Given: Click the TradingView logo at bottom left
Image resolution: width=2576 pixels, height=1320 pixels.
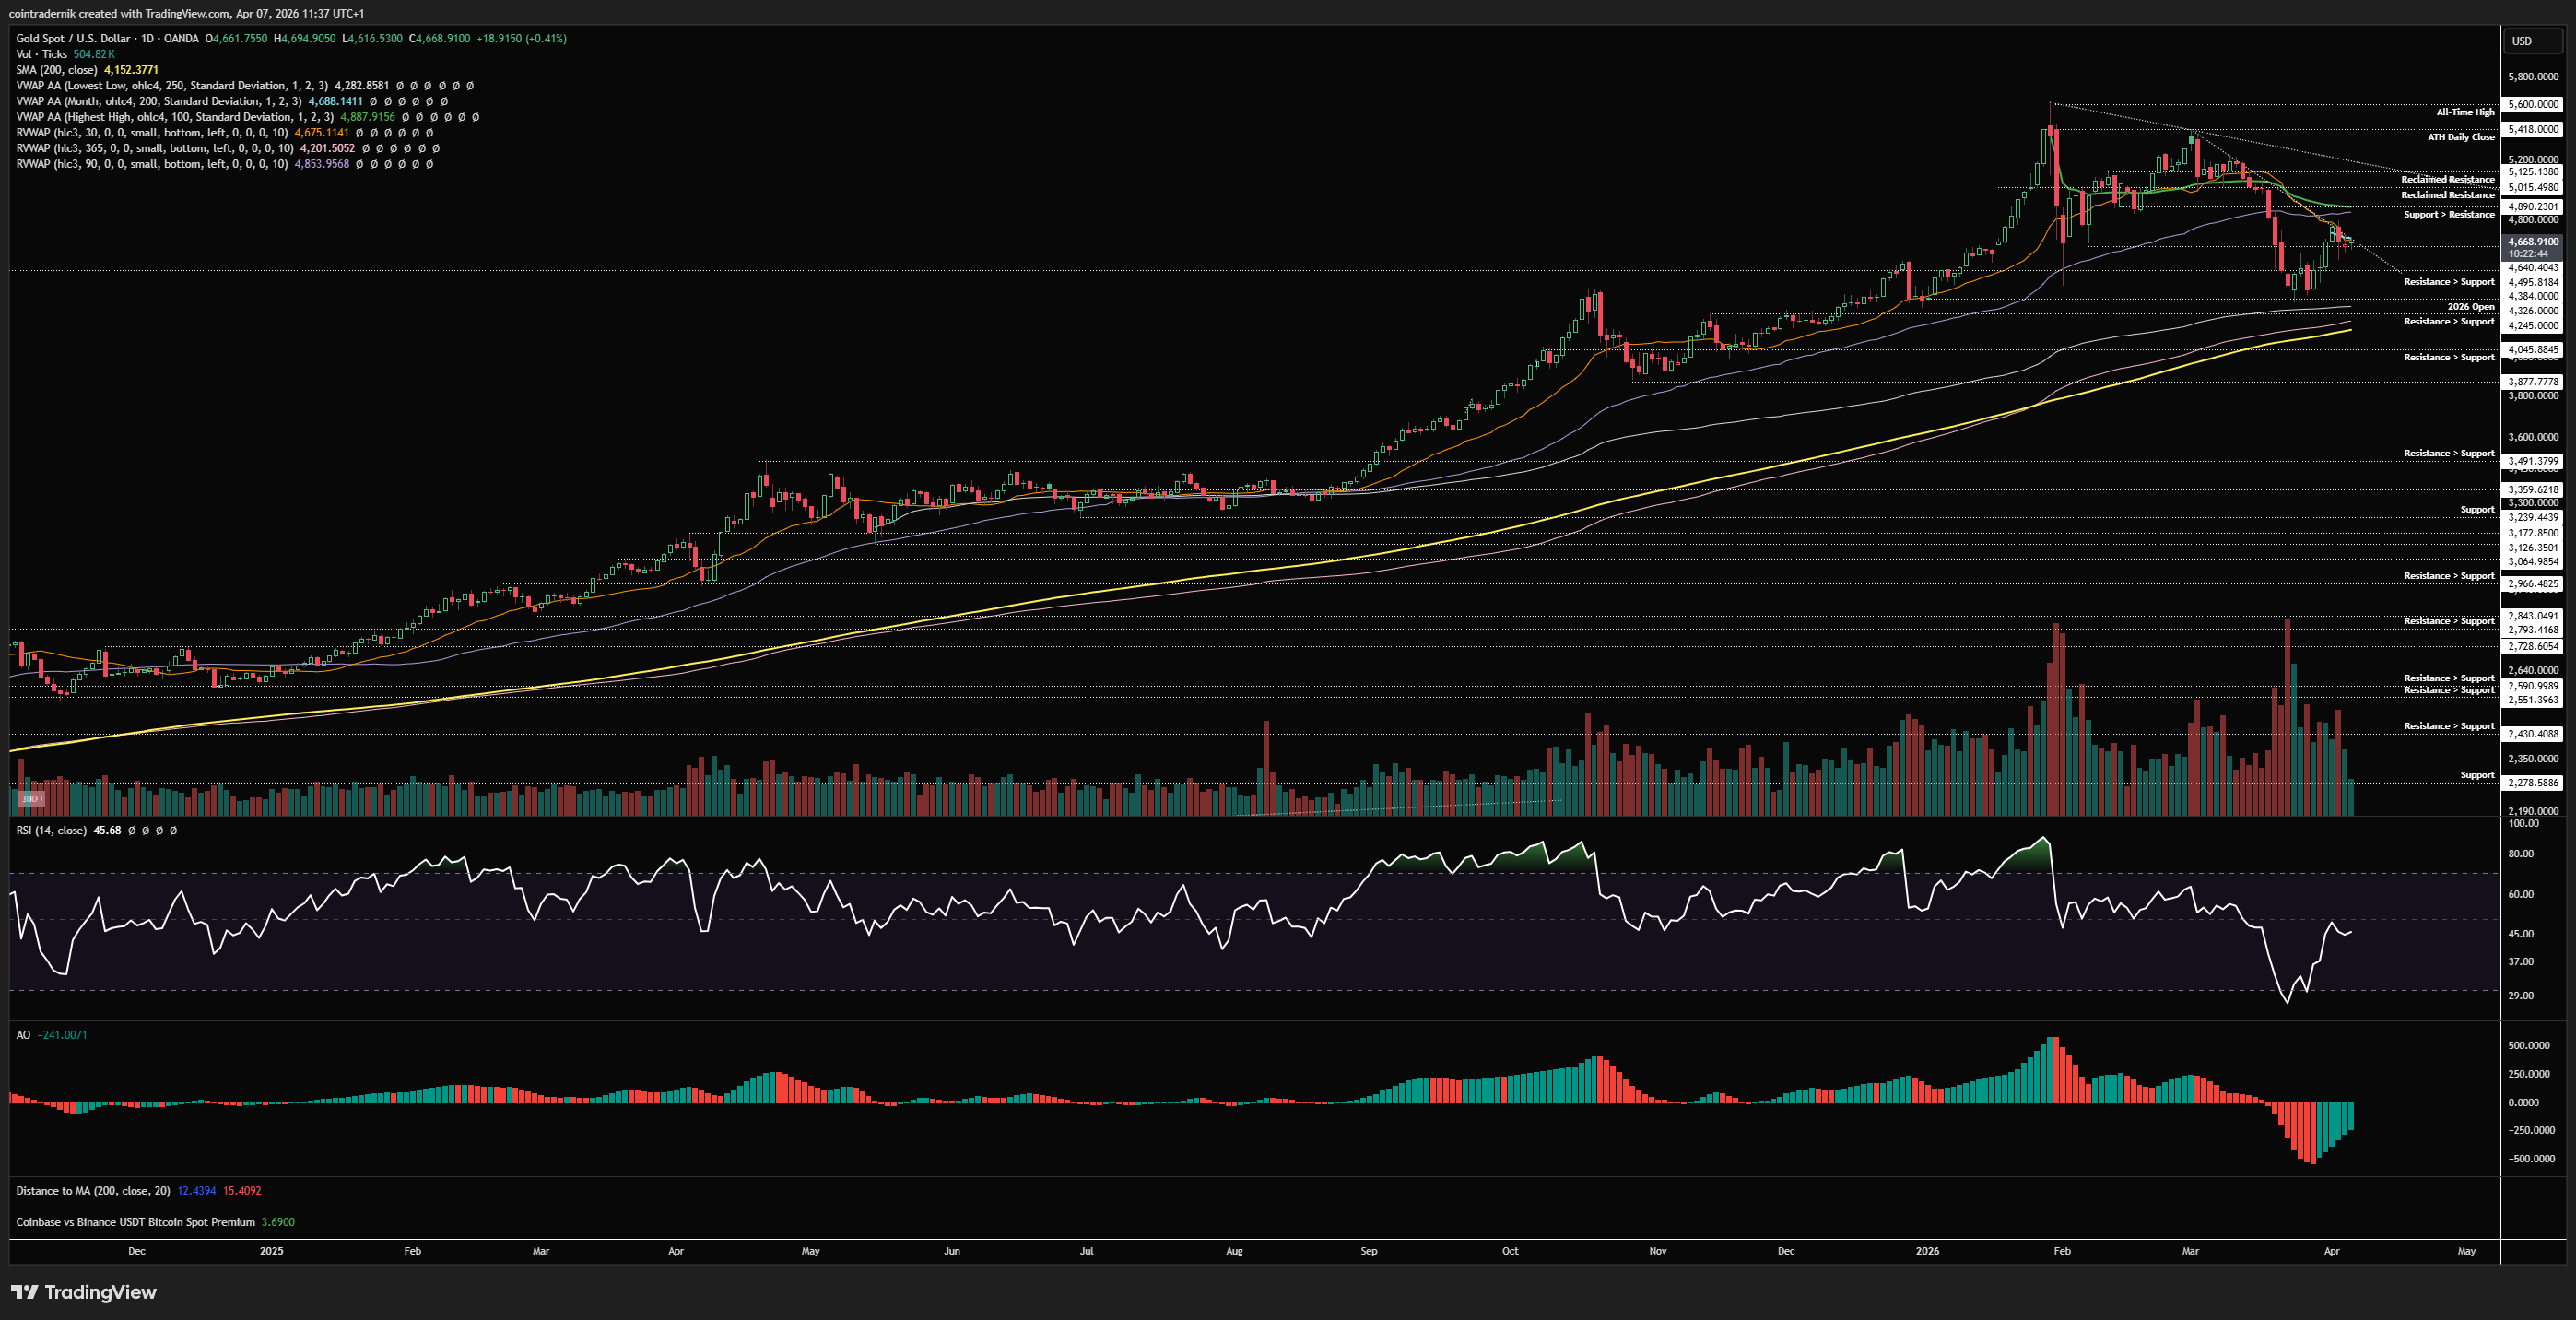Looking at the screenshot, I should (84, 1292).
